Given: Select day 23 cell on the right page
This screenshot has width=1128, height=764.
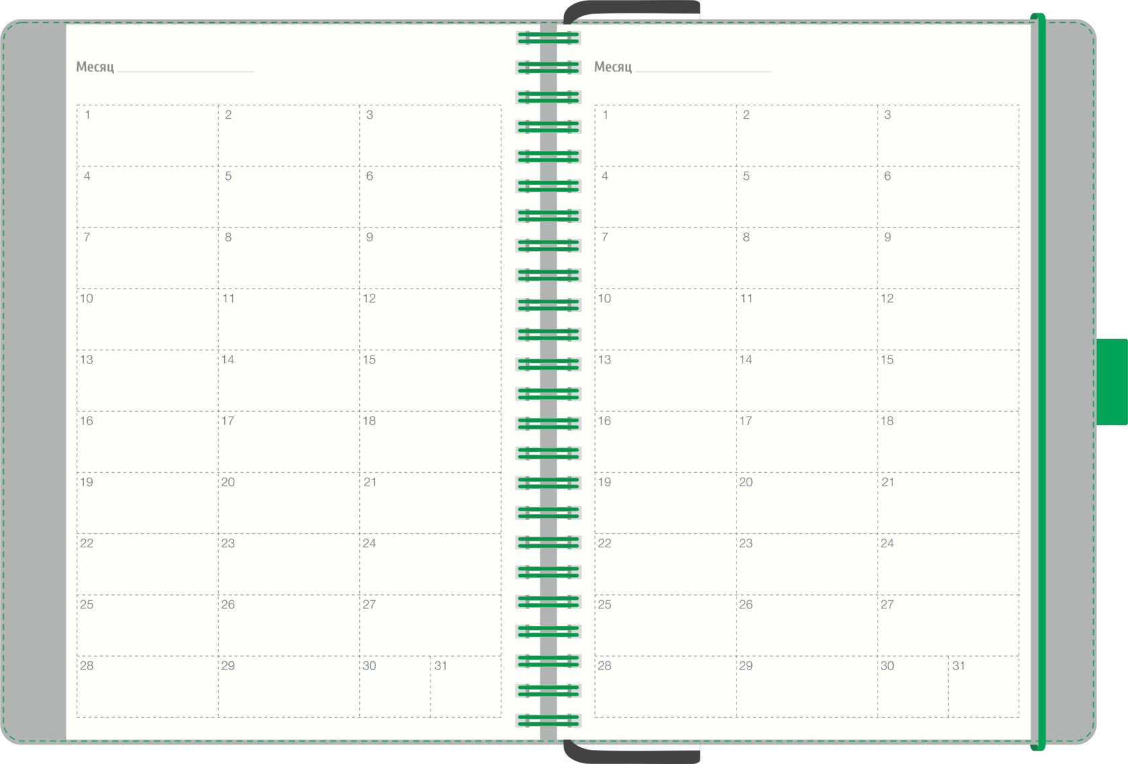Looking at the screenshot, I should click(x=807, y=564).
